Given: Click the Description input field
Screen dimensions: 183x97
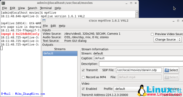Looking at the screenshot, I should 141,64.
